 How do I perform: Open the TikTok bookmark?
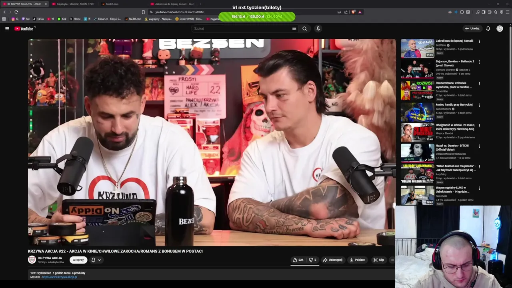coord(38,19)
